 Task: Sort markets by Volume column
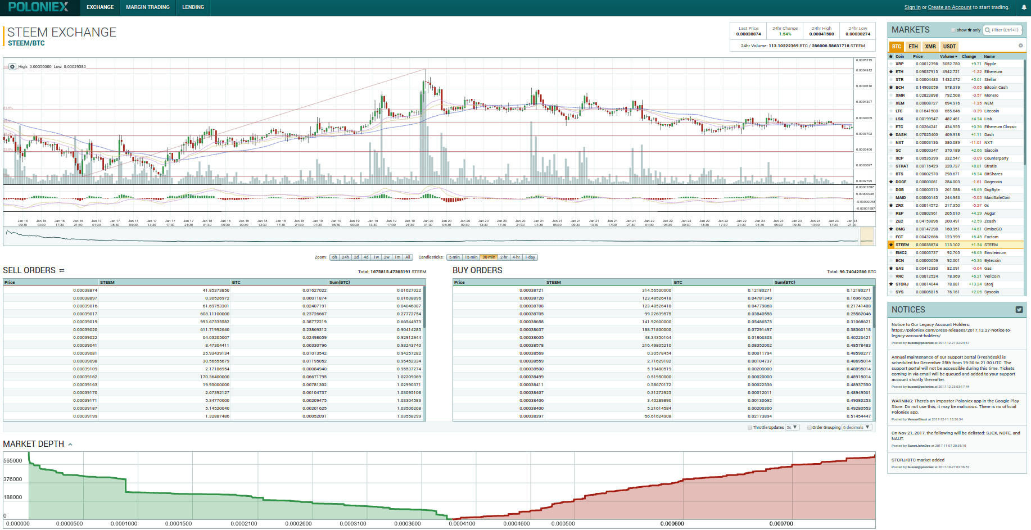[949, 56]
